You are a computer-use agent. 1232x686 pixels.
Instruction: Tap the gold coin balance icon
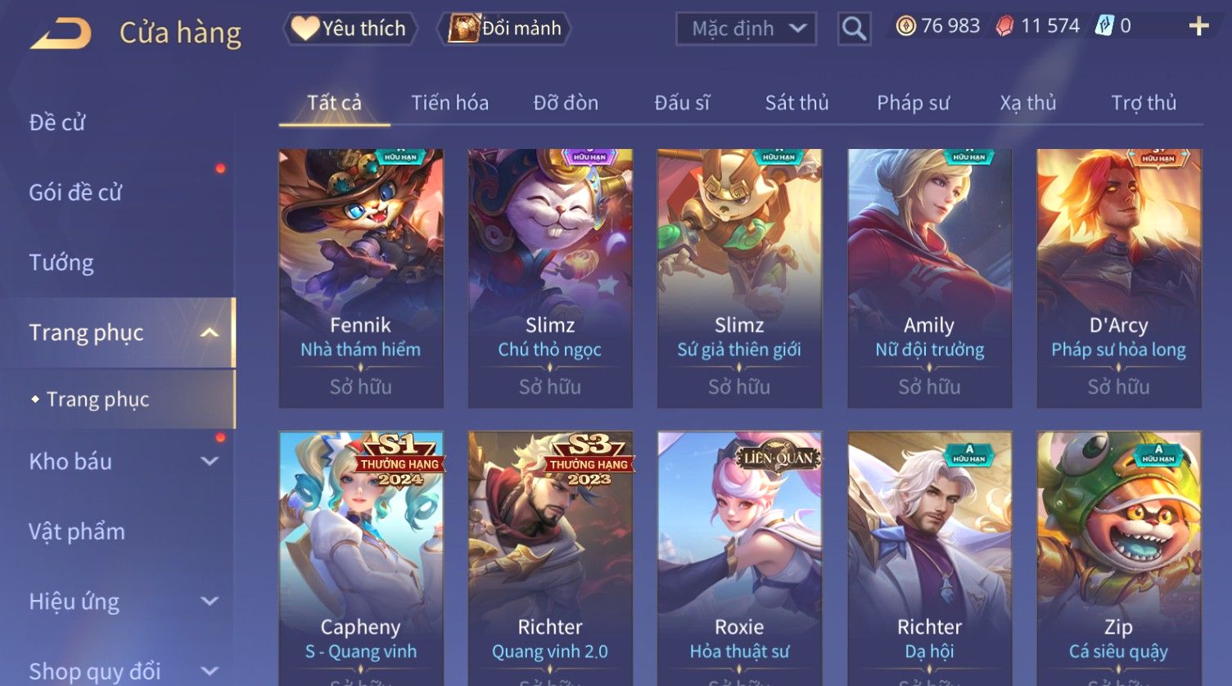905,26
